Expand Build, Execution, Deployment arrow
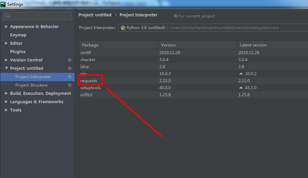308x178 pixels. (x=6, y=93)
